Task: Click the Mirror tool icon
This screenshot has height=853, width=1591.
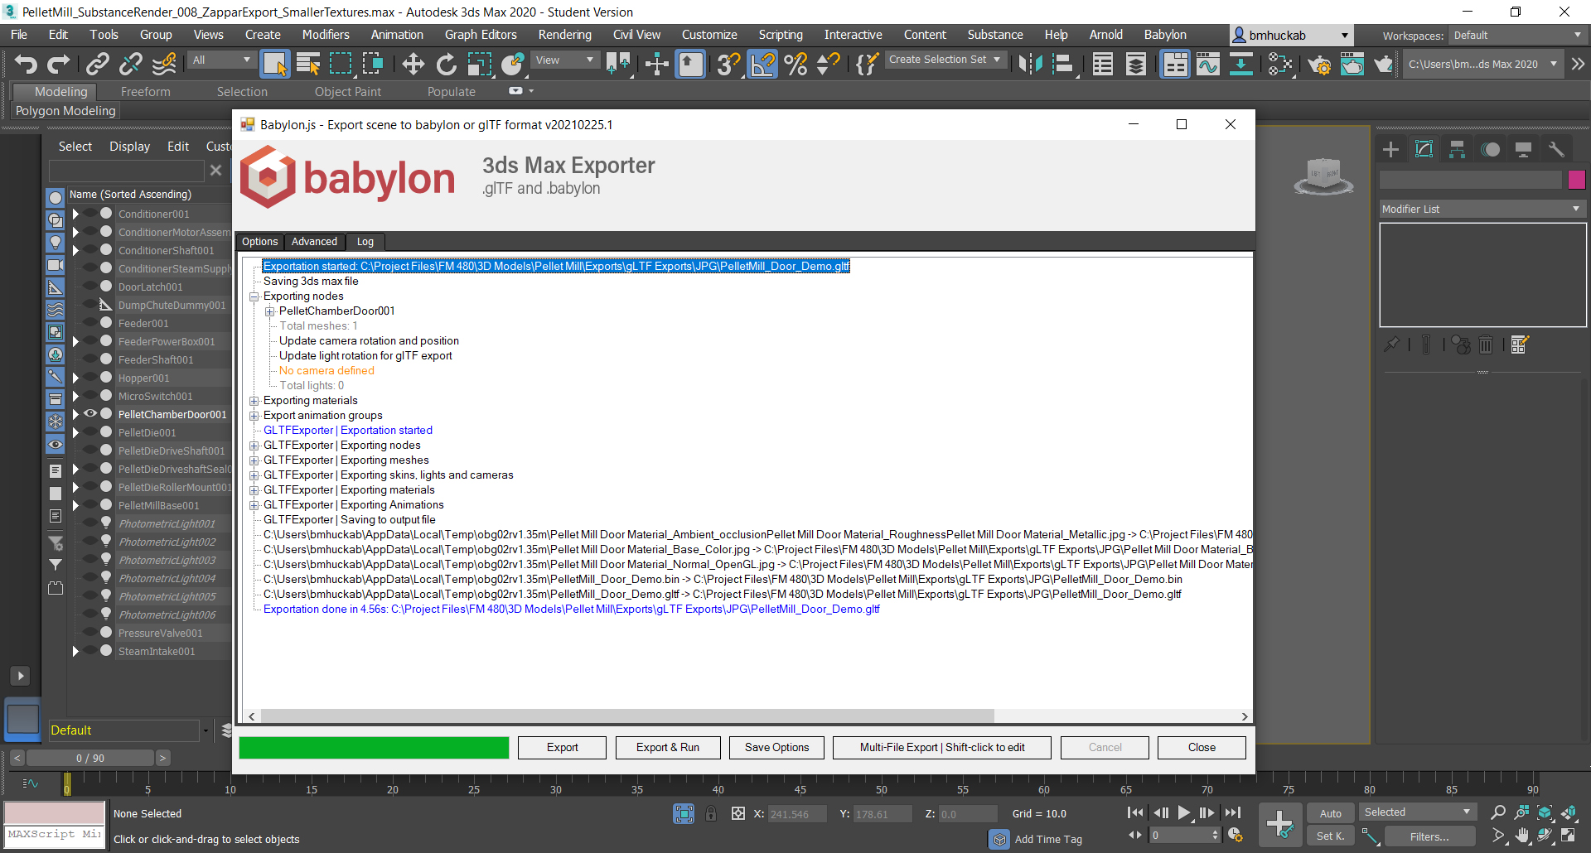Action: pyautogui.click(x=1030, y=64)
